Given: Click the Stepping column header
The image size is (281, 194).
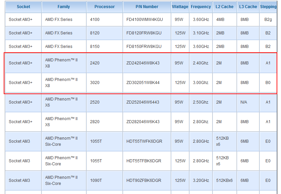Looking at the screenshot, I should (268, 7).
